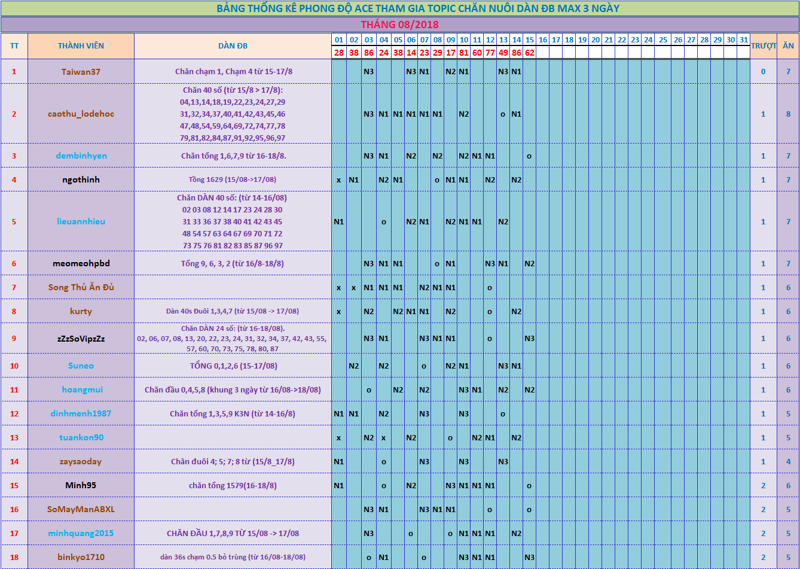800x569 pixels.
Task: Open member name caothu_lodehoc
Action: (81, 114)
